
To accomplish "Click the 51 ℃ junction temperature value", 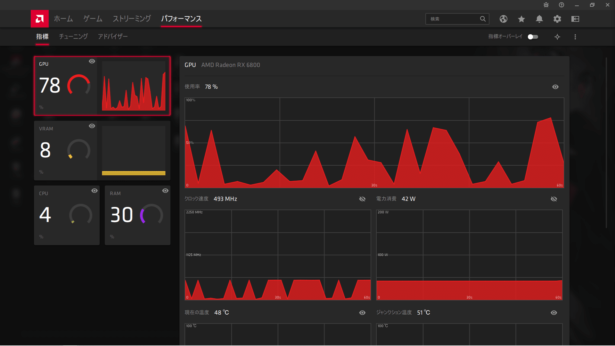I will click(423, 313).
